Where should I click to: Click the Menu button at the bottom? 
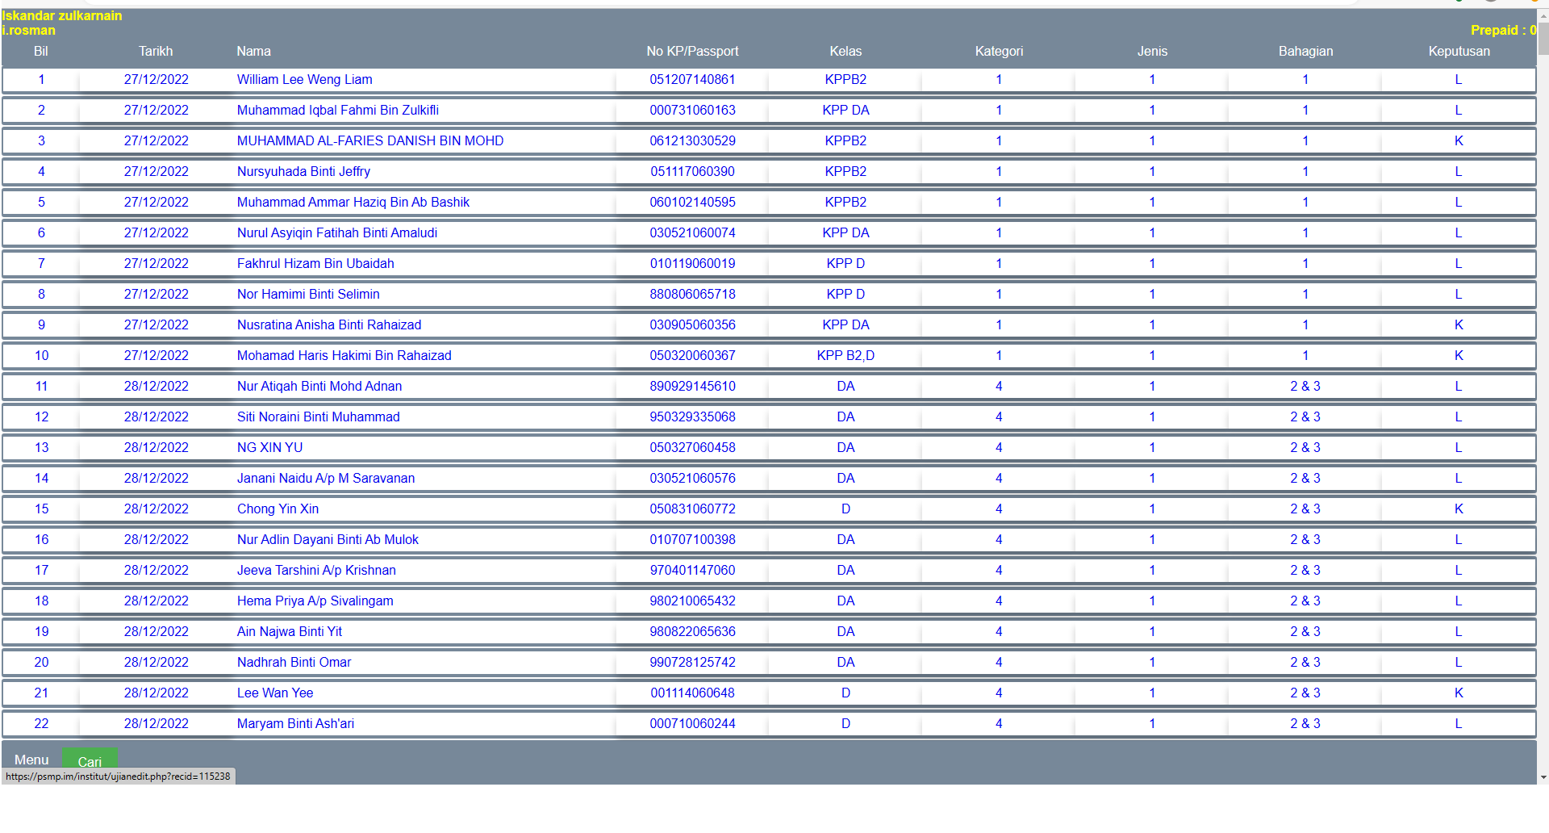click(x=31, y=760)
